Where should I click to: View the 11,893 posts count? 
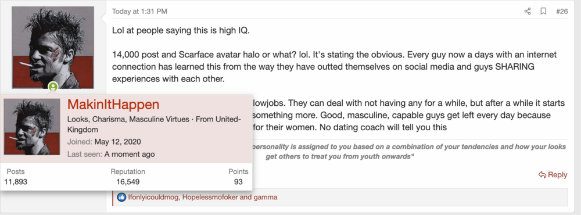coord(16,182)
